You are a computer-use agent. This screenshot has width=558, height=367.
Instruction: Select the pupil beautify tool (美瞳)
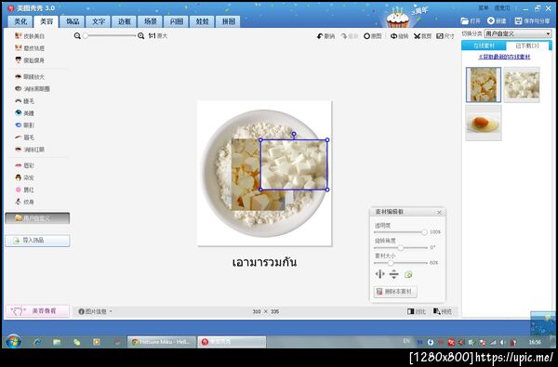tap(25, 113)
